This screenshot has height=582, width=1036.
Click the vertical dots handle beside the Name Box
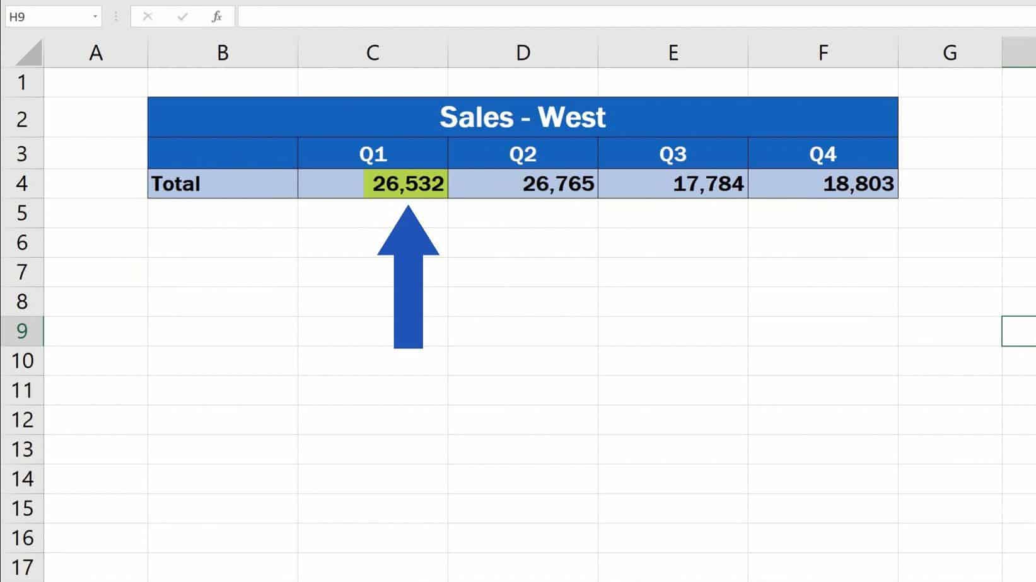(x=115, y=16)
